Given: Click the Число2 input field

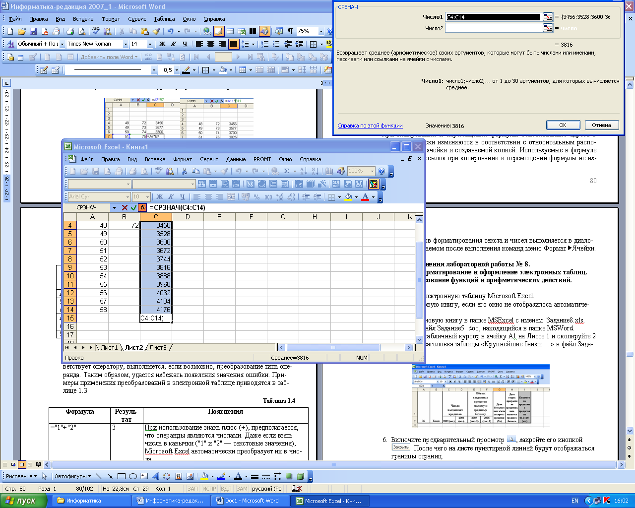Looking at the screenshot, I should [x=493, y=28].
